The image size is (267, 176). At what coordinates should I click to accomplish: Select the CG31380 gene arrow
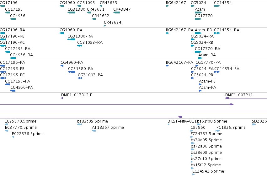(x=71, y=13)
